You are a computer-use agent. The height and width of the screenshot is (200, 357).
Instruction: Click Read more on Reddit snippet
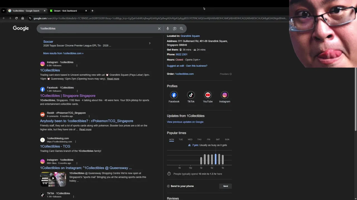pos(85,129)
